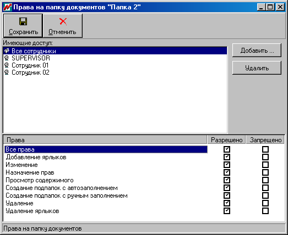Click the Разрешено column header
Screen dimensions: 288x235
(226, 140)
